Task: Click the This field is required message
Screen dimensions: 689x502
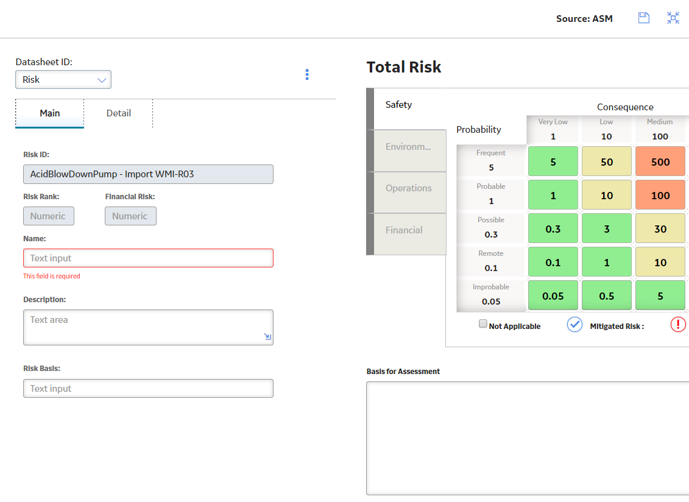Action: (x=51, y=276)
